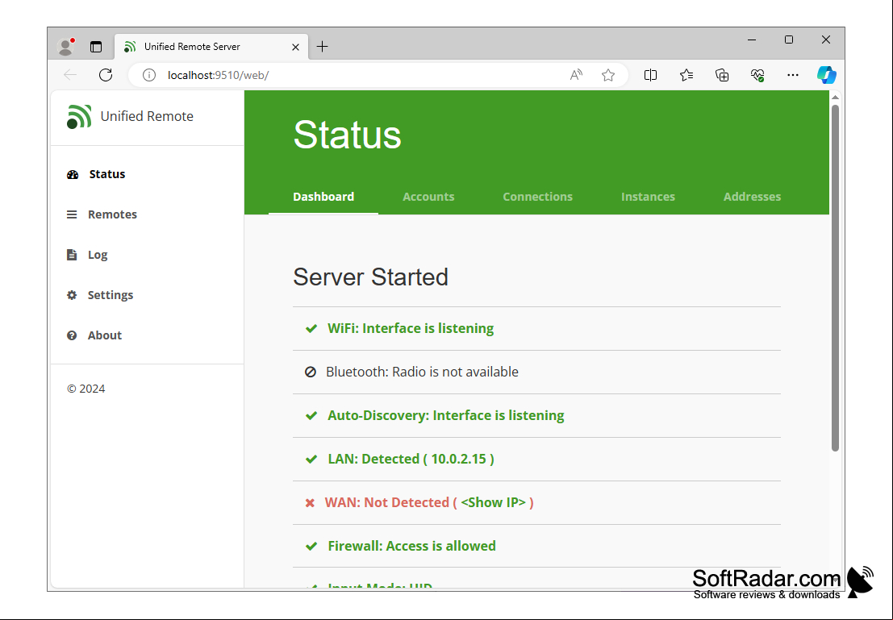The width and height of the screenshot is (893, 620).
Task: Select the Unified Remote Server browser tab
Action: coord(211,47)
